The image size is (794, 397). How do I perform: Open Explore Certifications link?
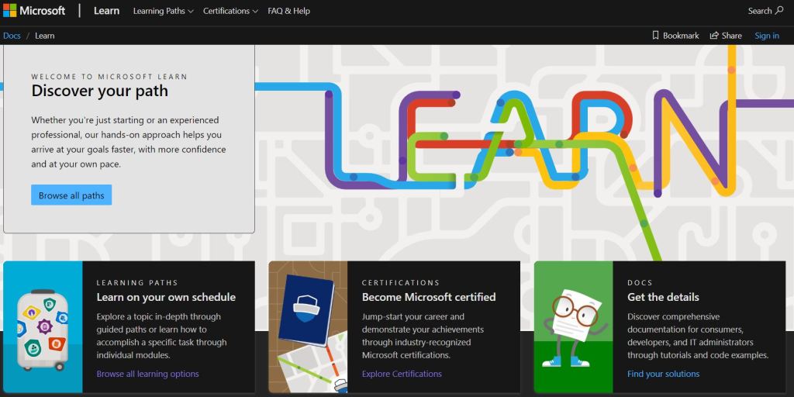point(402,374)
